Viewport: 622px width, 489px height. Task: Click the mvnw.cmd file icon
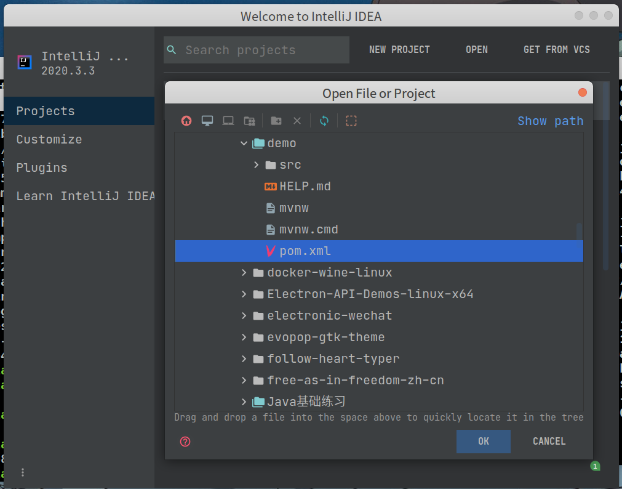point(271,230)
